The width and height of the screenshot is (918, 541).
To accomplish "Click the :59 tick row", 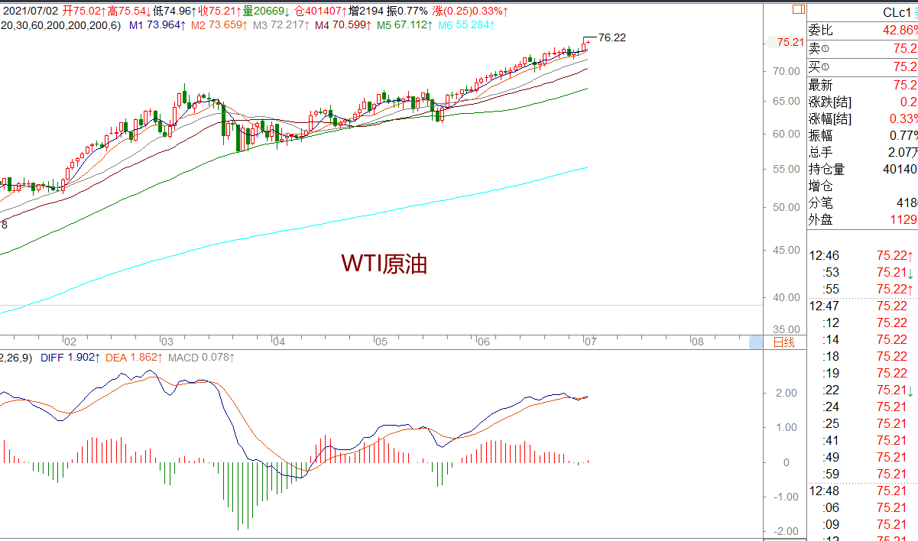I will pos(863,474).
